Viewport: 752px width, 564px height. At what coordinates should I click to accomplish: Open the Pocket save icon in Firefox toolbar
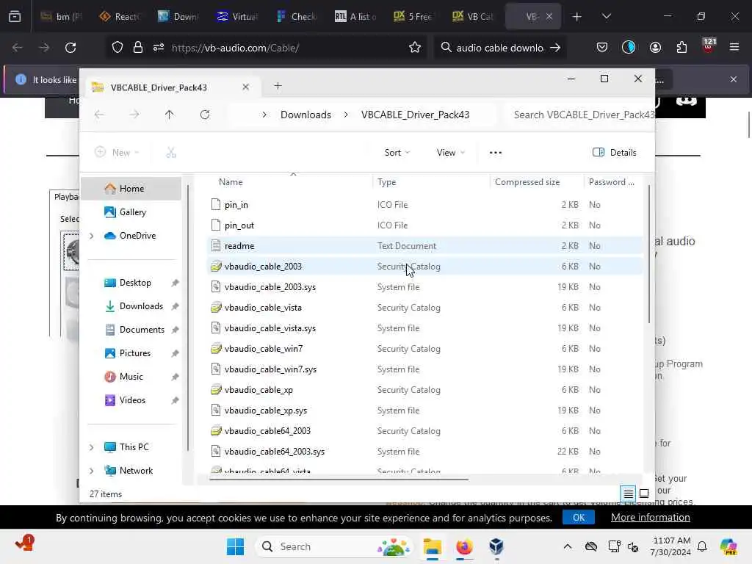coord(602,48)
